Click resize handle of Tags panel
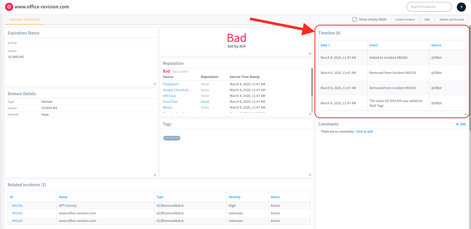 310,175
